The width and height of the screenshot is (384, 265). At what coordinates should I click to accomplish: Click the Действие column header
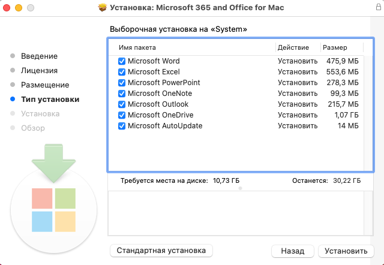coord(296,47)
